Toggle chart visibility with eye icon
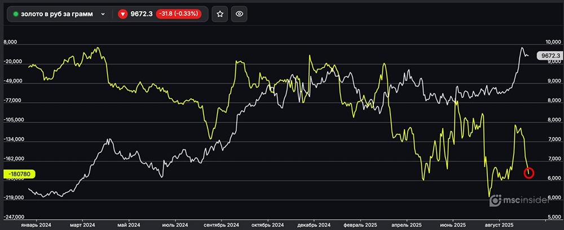This screenshot has height=230, width=564. coord(239,13)
